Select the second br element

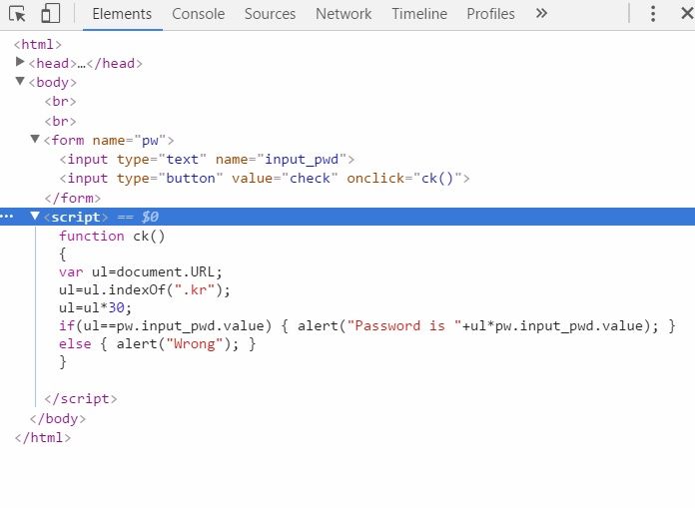(x=60, y=121)
